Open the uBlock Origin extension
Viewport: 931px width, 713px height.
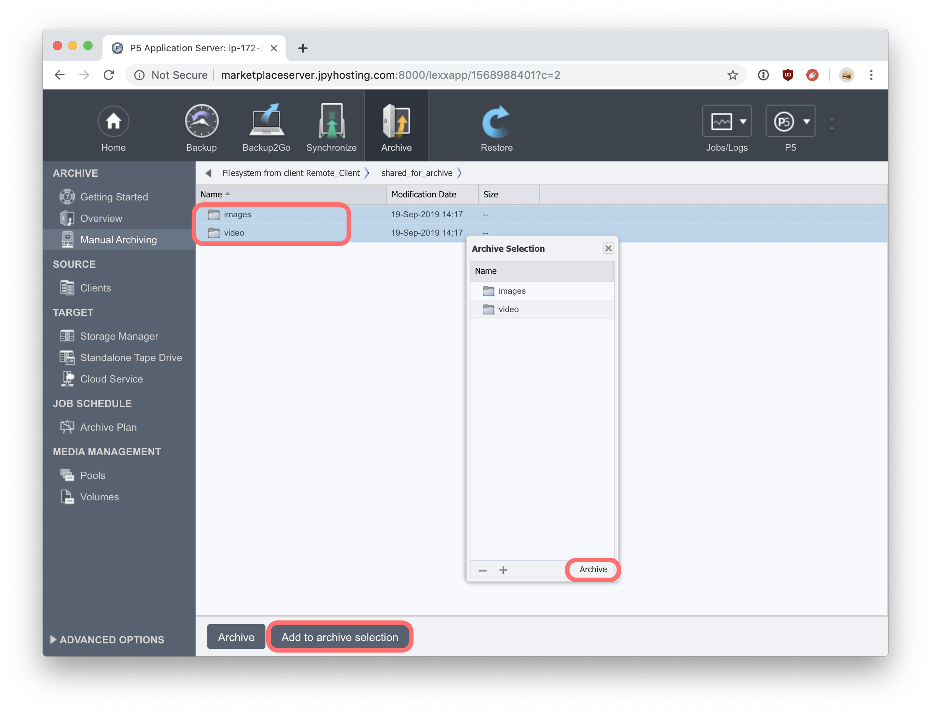pyautogui.click(x=788, y=75)
